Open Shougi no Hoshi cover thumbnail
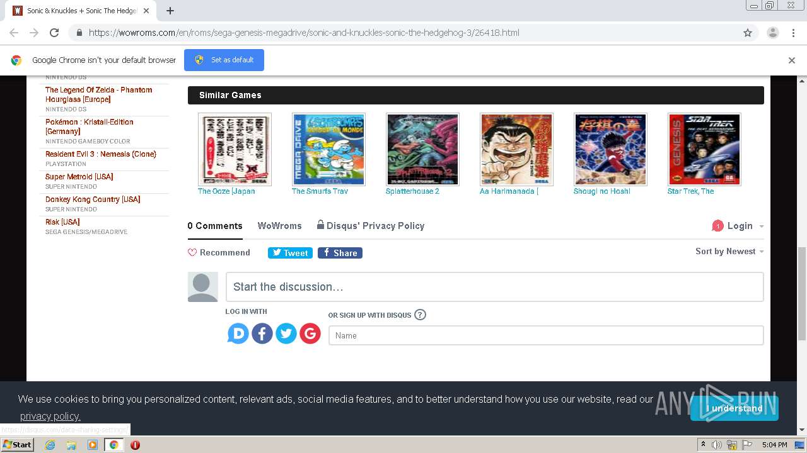807x453 pixels. pos(610,149)
